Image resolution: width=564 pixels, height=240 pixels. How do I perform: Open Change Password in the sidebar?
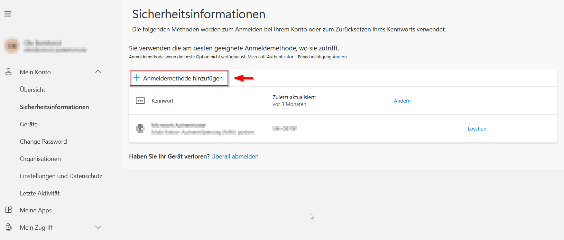pos(43,142)
